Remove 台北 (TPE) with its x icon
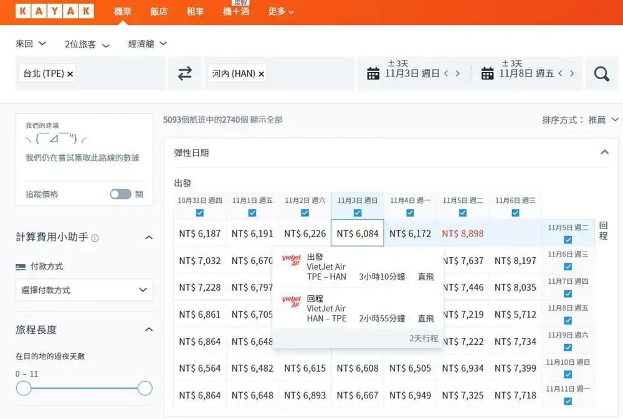623x419 pixels. [70, 74]
